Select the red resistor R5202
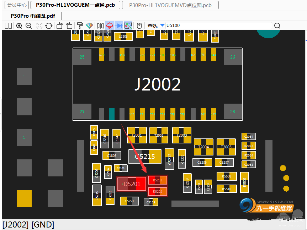Screen dimensions: 307x230 coord(158,192)
